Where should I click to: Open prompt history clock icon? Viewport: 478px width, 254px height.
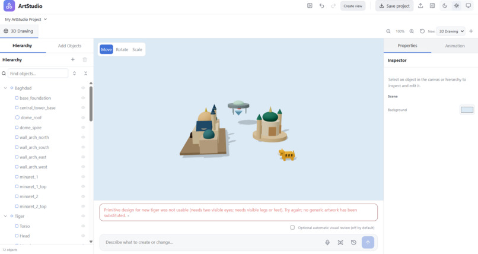point(353,242)
